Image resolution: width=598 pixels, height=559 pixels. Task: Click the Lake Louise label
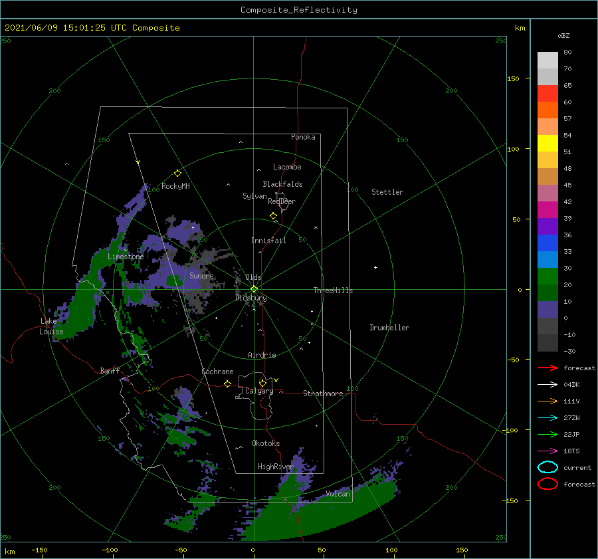pyautogui.click(x=51, y=326)
